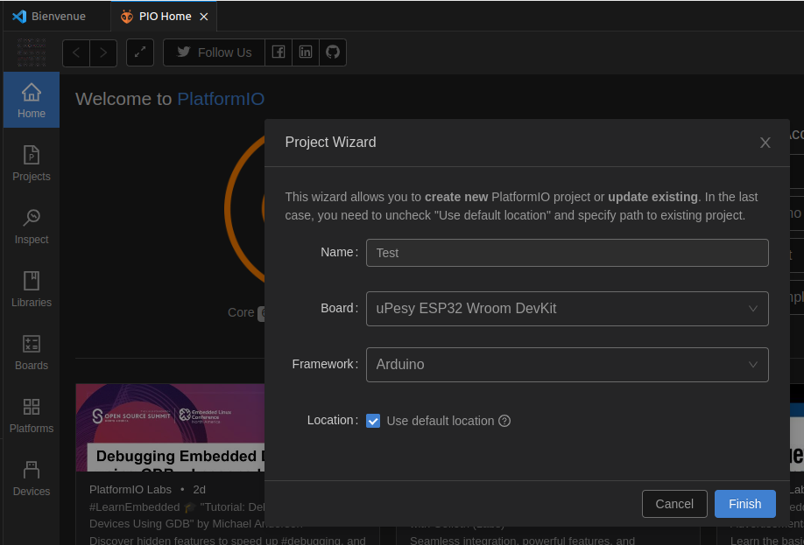Click the PlatformIO link in welcome heading
The height and width of the screenshot is (545, 804).
tap(221, 99)
